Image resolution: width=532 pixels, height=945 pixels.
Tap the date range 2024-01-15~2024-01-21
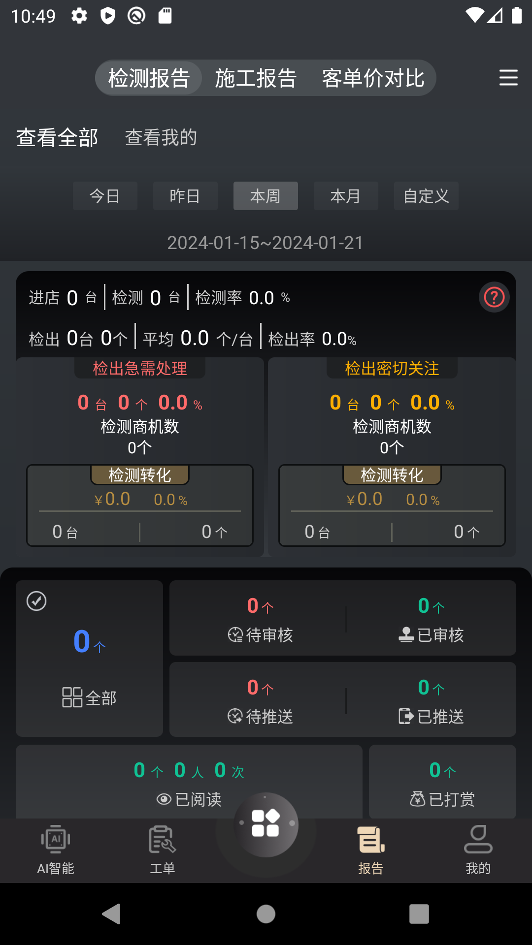(266, 243)
